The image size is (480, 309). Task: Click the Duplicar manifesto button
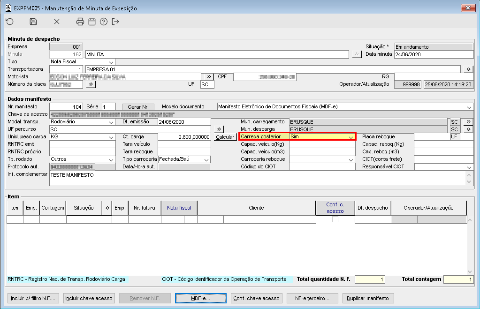pos(368,298)
